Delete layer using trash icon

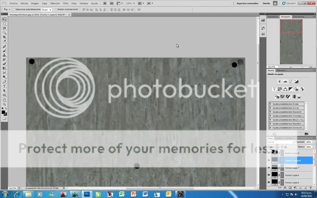(311, 188)
